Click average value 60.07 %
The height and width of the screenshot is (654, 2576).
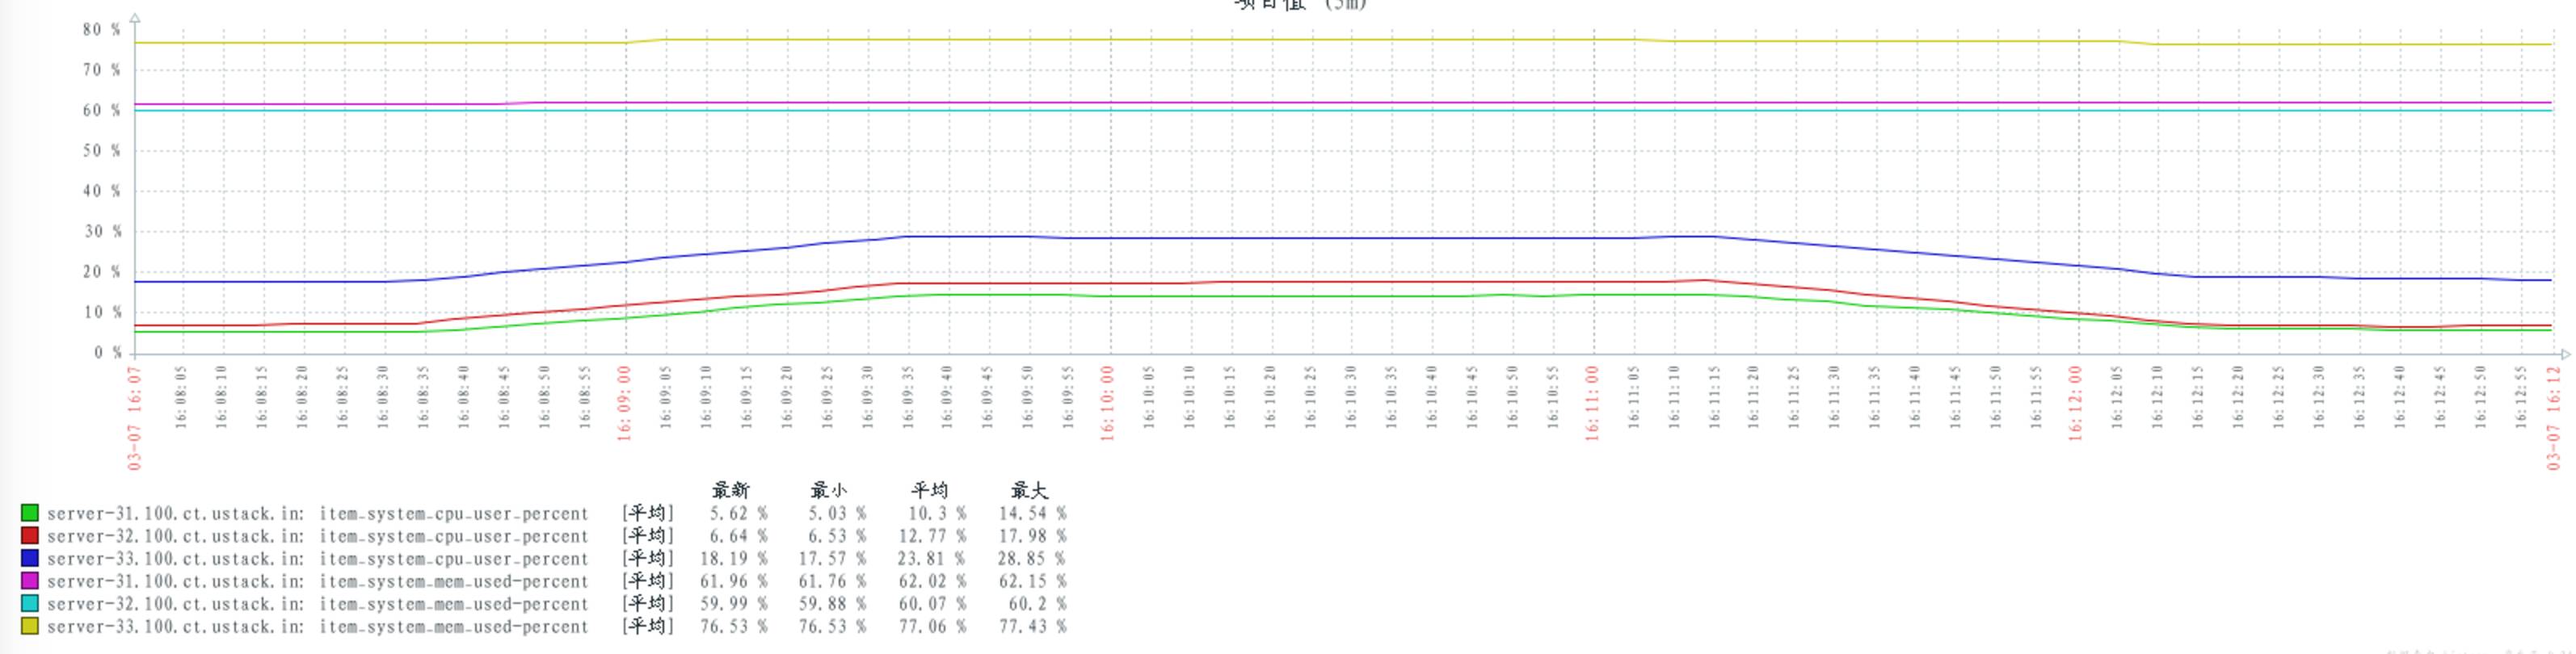click(932, 603)
